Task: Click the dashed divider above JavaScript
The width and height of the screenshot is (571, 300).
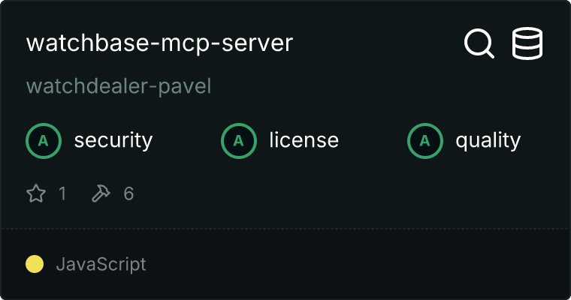Action: 285,229
